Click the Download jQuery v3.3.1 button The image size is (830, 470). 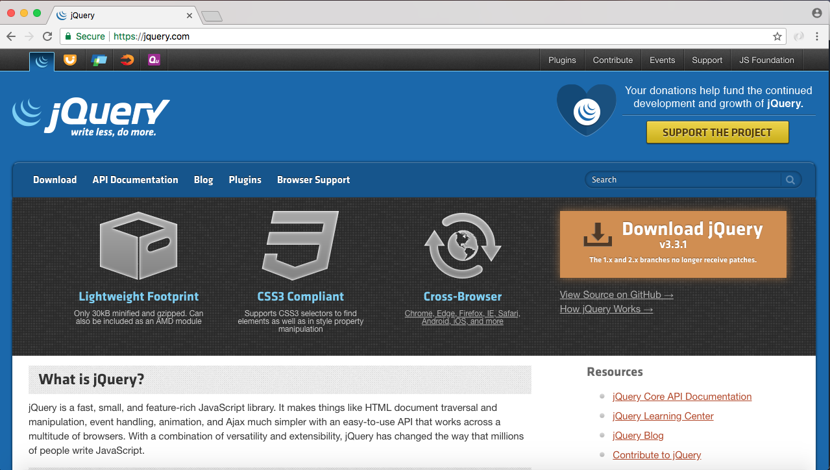(x=673, y=244)
